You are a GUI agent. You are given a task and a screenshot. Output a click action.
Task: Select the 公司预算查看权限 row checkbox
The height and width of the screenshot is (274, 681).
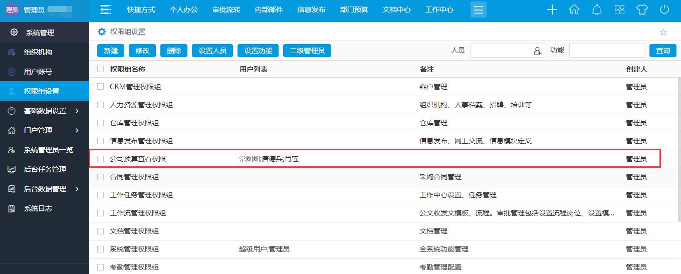[x=101, y=159]
